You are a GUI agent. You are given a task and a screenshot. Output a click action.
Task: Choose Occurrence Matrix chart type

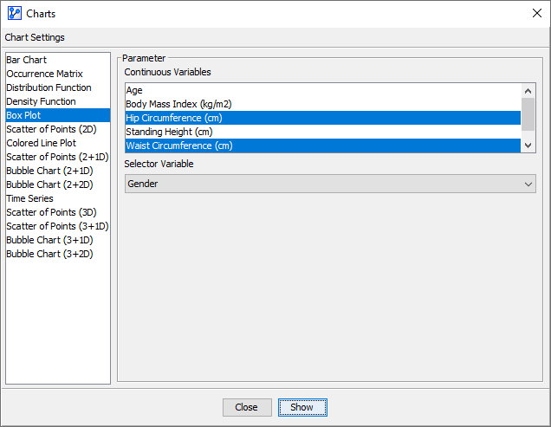(x=44, y=74)
